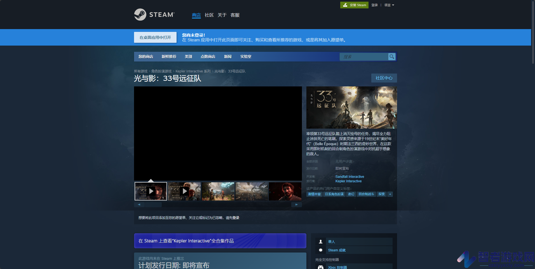This screenshot has width=535, height=269.
Task: Open the 社区中心 community hub button
Action: (x=384, y=78)
